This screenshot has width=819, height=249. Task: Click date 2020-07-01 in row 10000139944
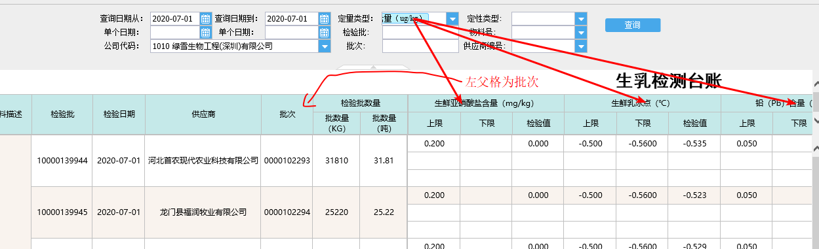[119, 161]
